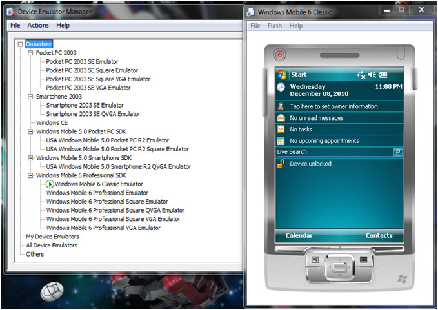Image resolution: width=438 pixels, height=310 pixels.
Task: Tap the orange padlock unlock icon
Action: click(x=281, y=164)
